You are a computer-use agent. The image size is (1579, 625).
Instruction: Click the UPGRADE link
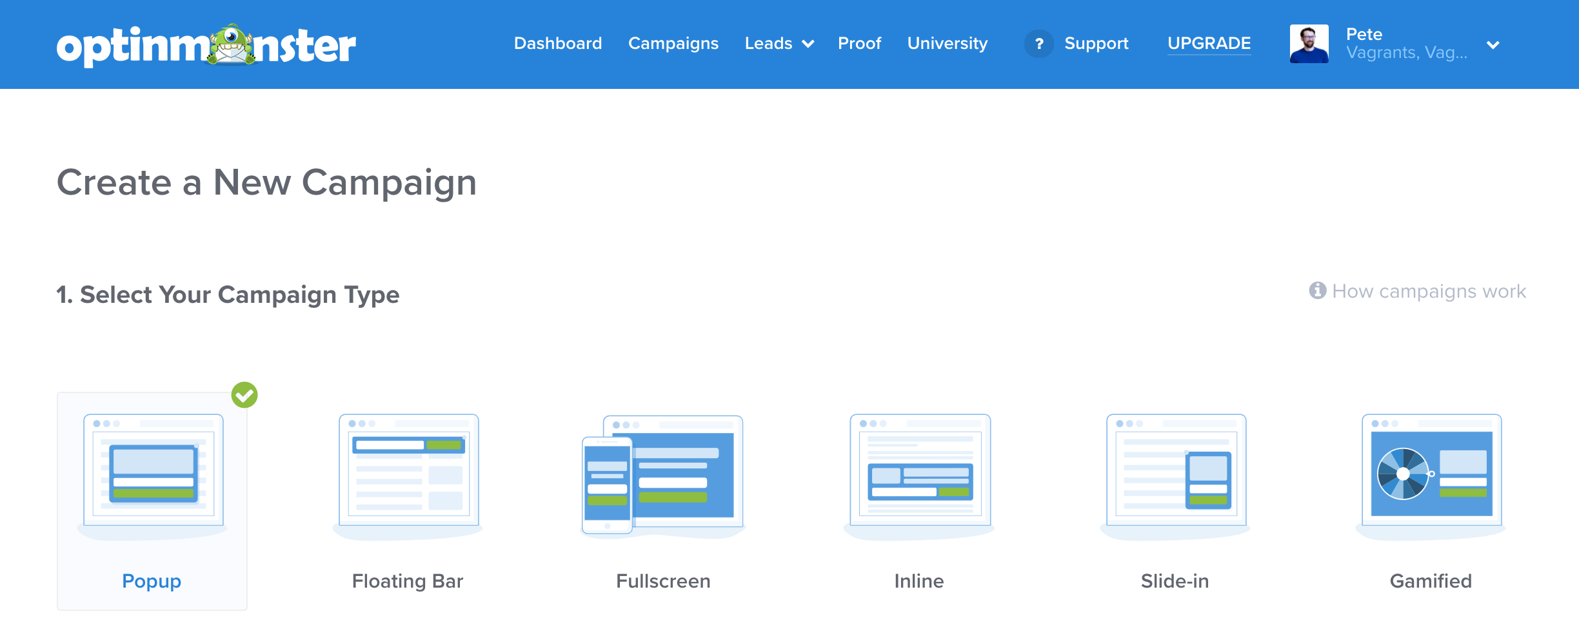point(1209,43)
